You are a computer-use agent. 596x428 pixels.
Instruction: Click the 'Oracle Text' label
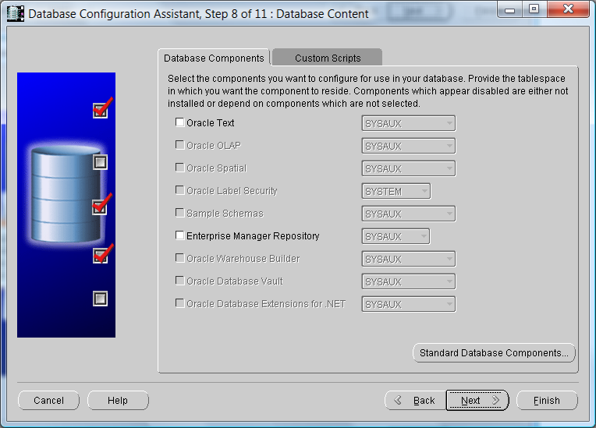click(x=210, y=122)
